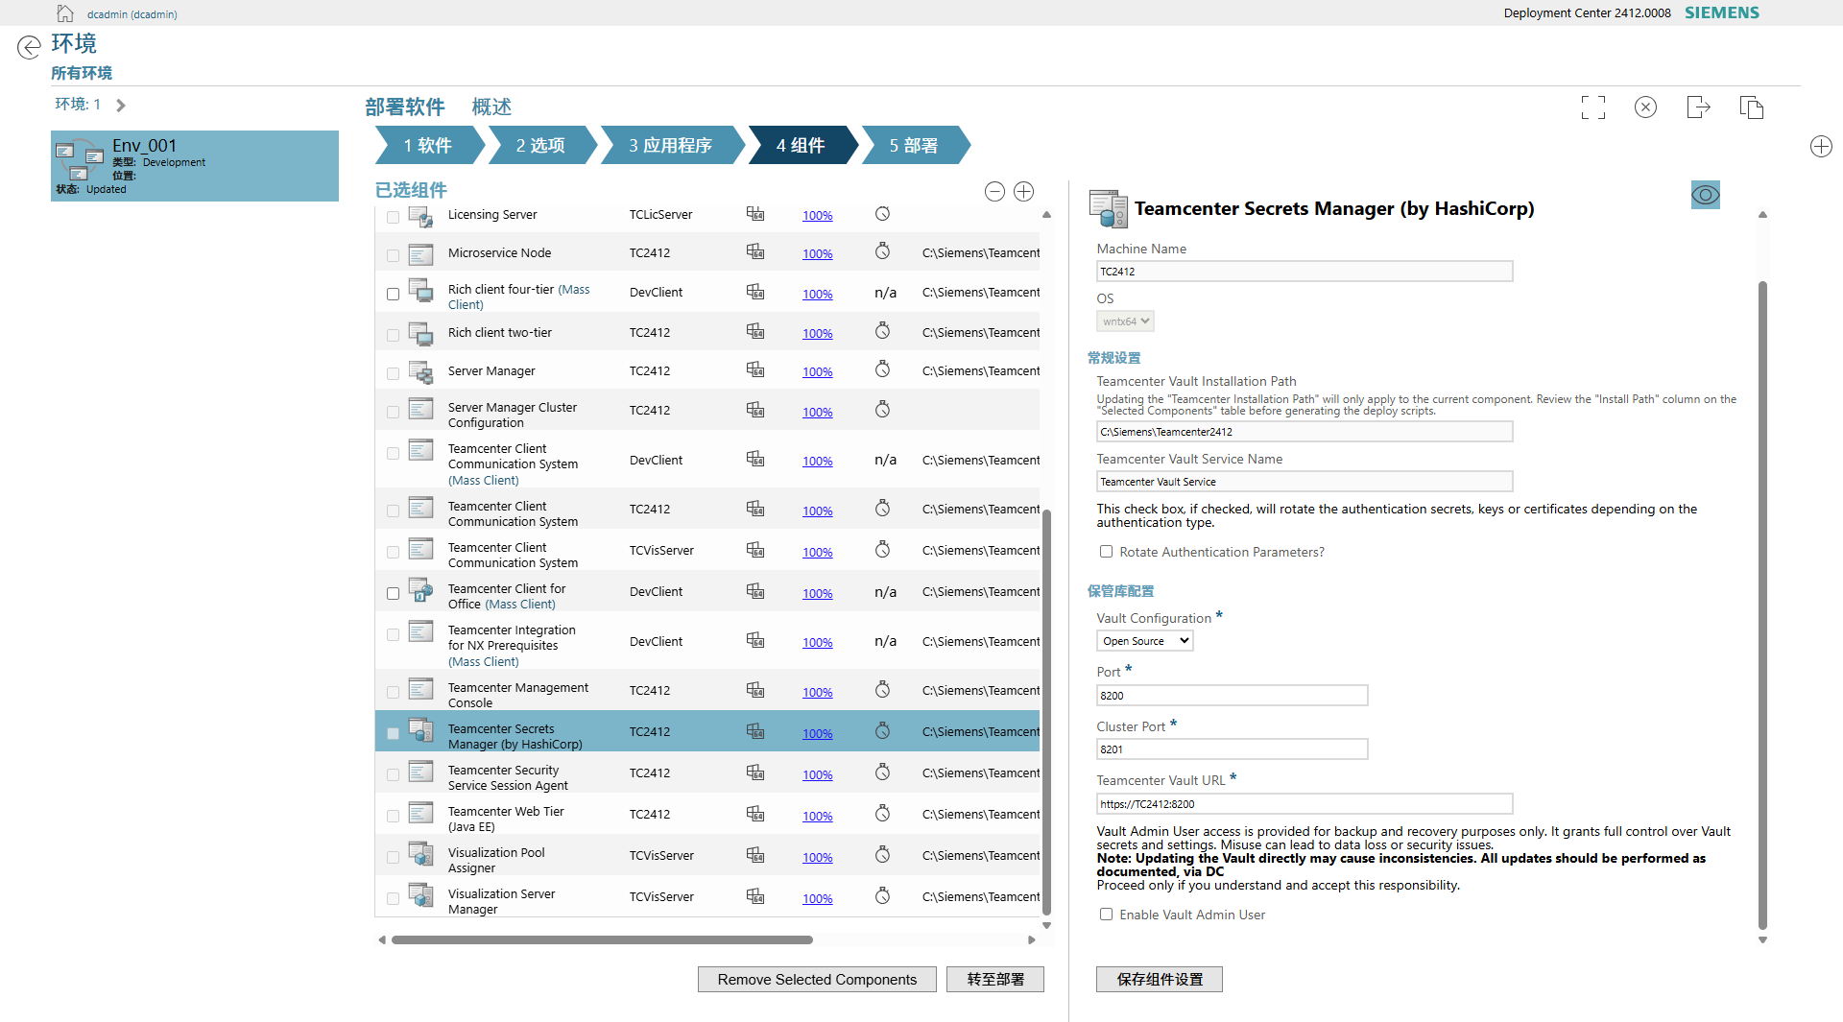Screen dimensions: 1843x1022
Task: Expand the 环境: 1 chevron
Action: click(x=121, y=106)
